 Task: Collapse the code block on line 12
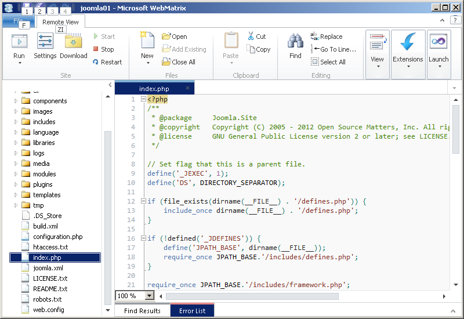143,201
